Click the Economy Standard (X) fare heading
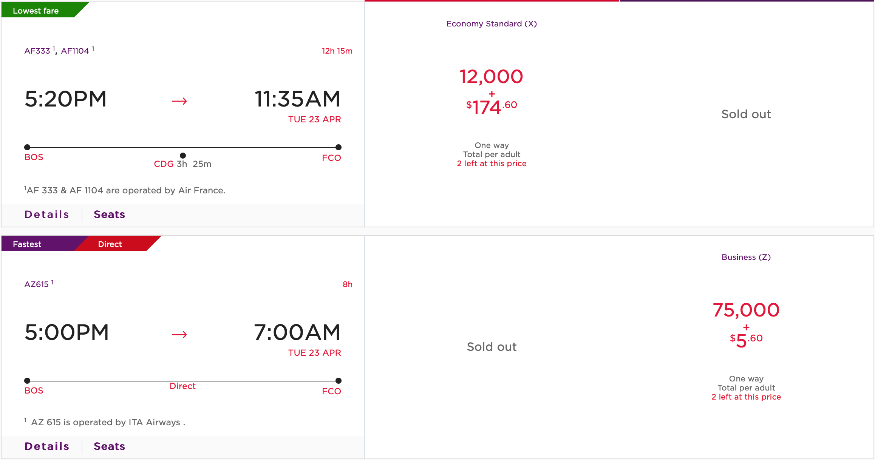The height and width of the screenshot is (460, 875). pyautogui.click(x=492, y=24)
